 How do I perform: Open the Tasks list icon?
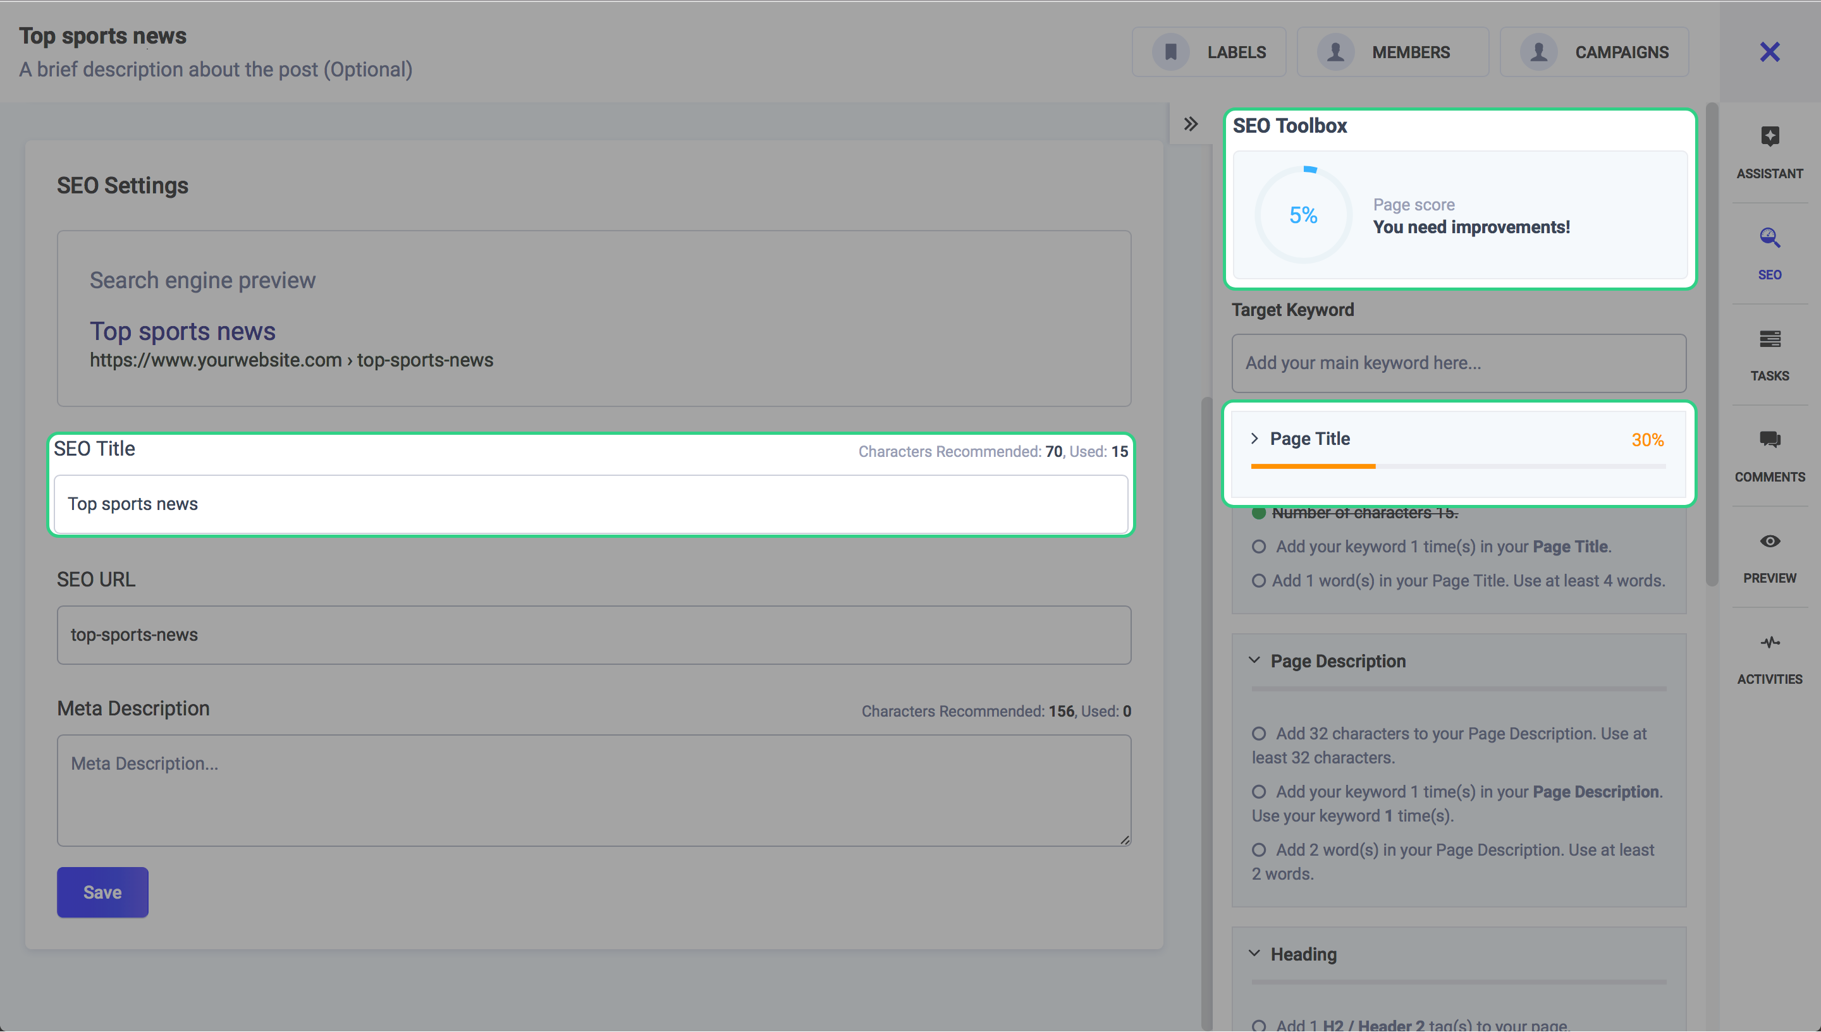(x=1769, y=339)
